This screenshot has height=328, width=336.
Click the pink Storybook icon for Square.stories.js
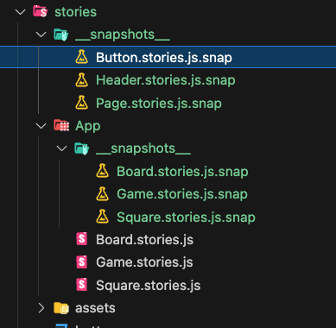click(81, 285)
